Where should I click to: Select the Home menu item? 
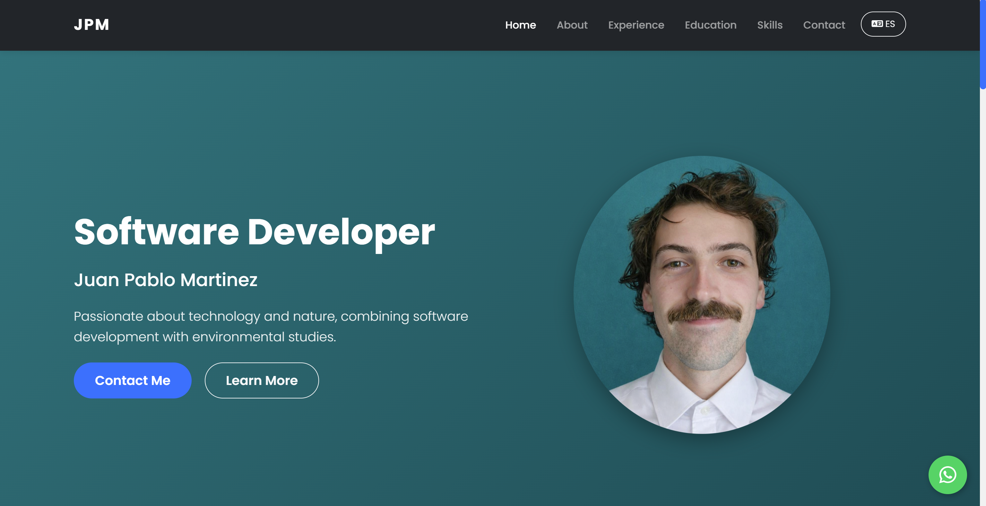point(521,25)
